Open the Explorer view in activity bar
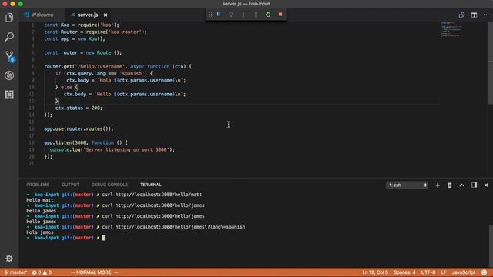493x277 pixels. pos(9,18)
